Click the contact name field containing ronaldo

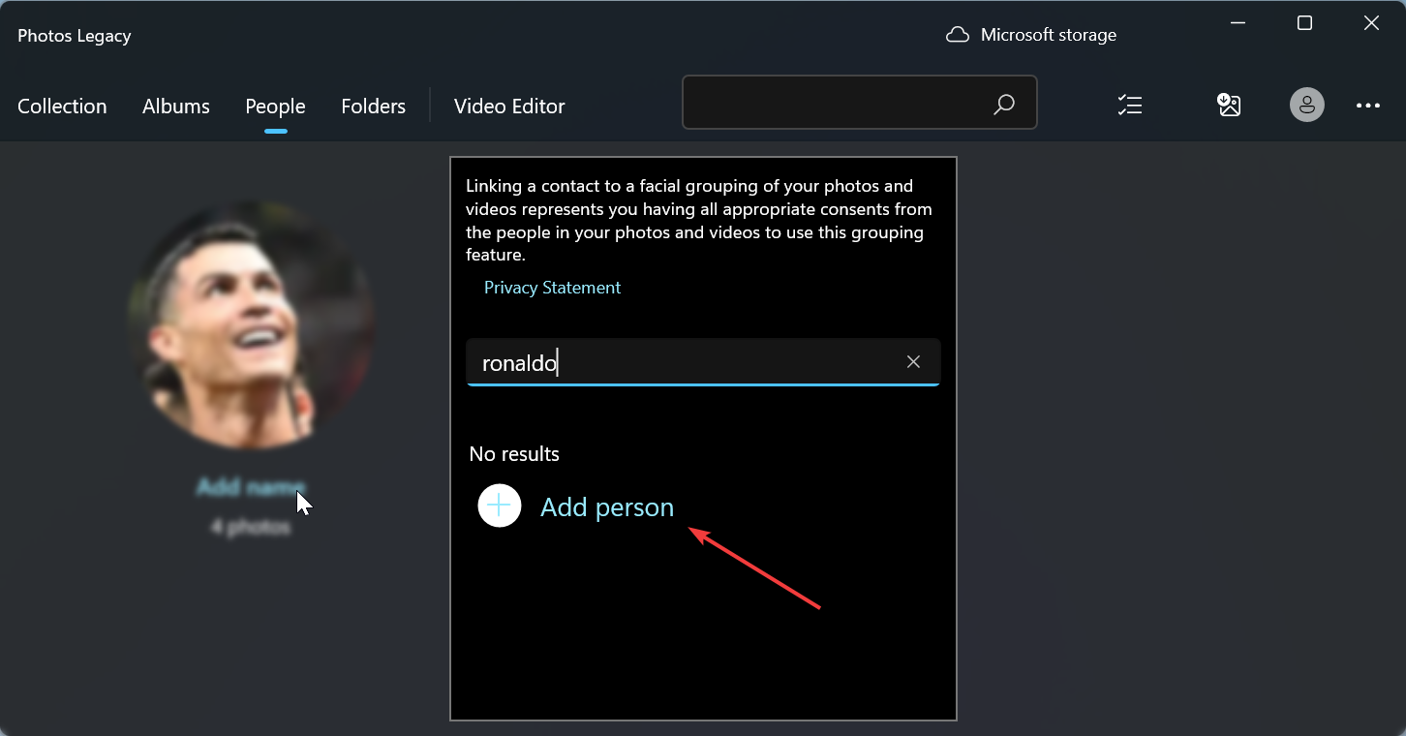pyautogui.click(x=703, y=362)
